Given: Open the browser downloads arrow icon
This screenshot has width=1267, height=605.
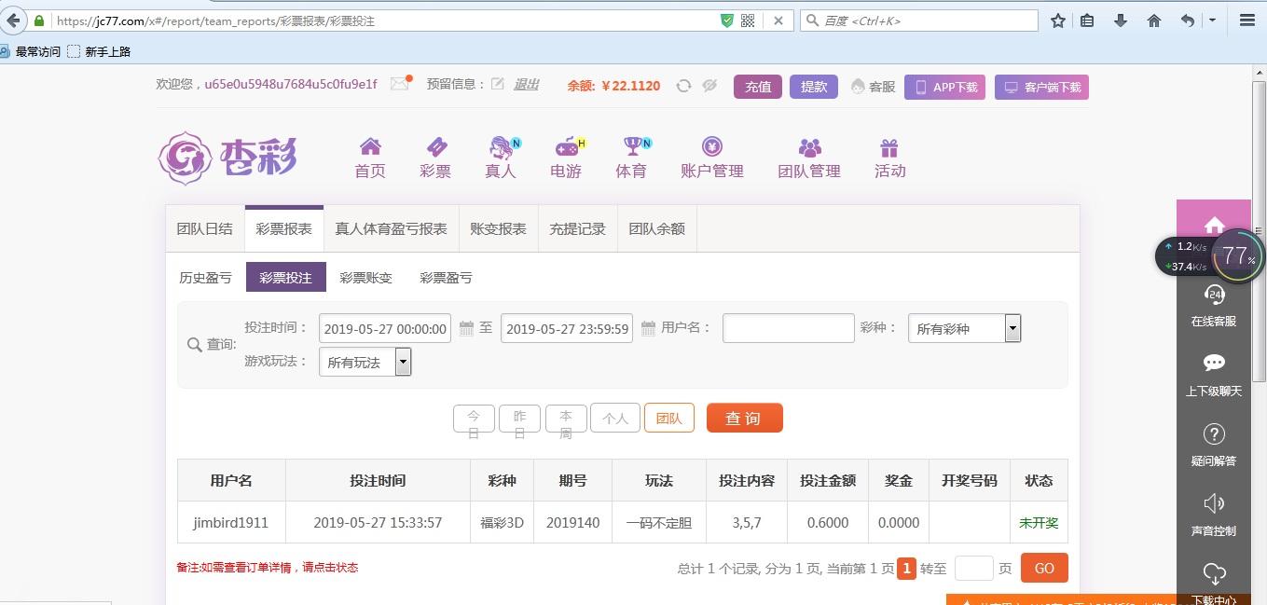Looking at the screenshot, I should pyautogui.click(x=1121, y=21).
